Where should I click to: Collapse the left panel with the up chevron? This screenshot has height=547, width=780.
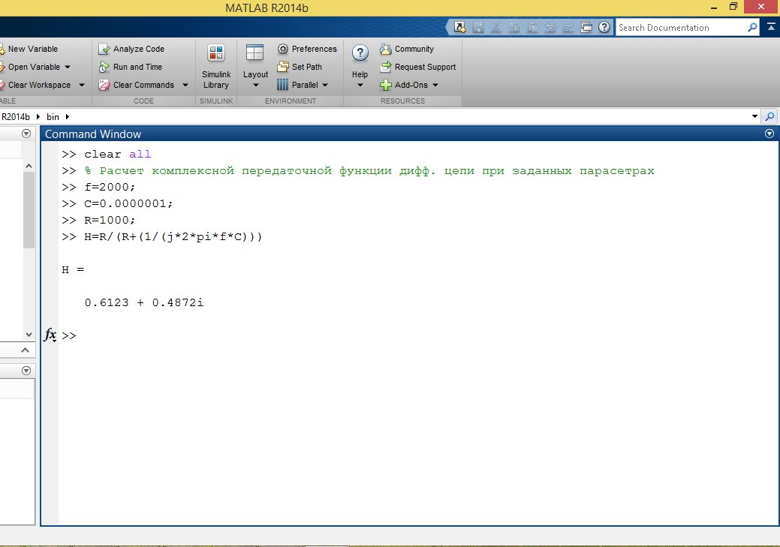pos(25,350)
